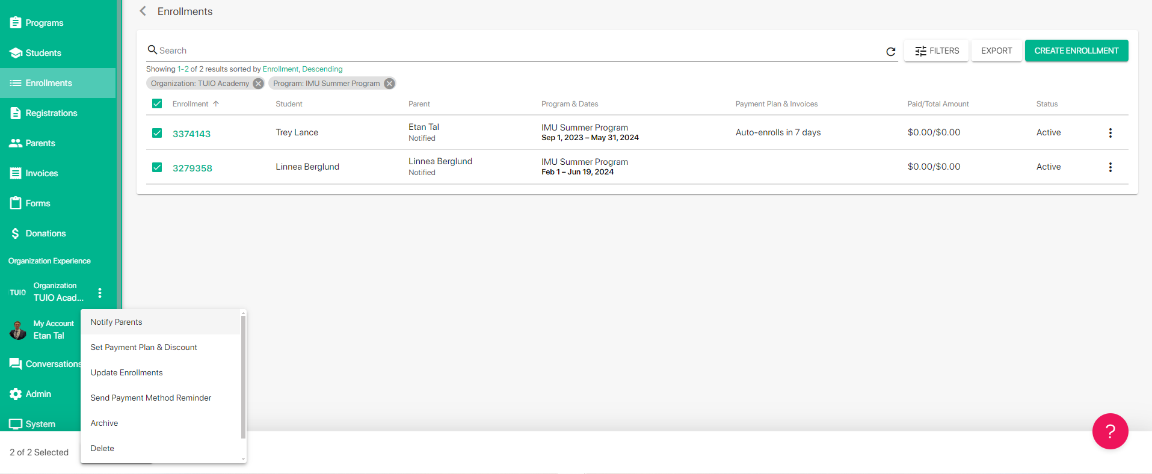Click the back arrow beside Enrollments title

(x=143, y=11)
